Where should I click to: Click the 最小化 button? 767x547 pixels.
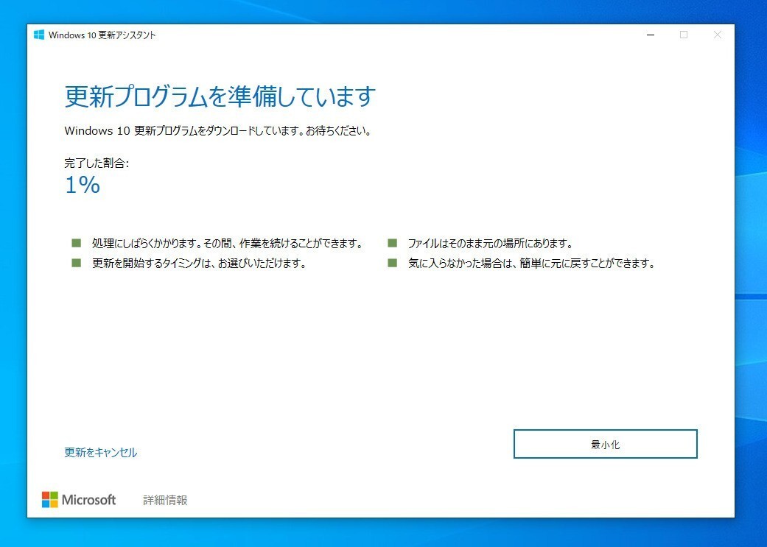click(x=605, y=444)
